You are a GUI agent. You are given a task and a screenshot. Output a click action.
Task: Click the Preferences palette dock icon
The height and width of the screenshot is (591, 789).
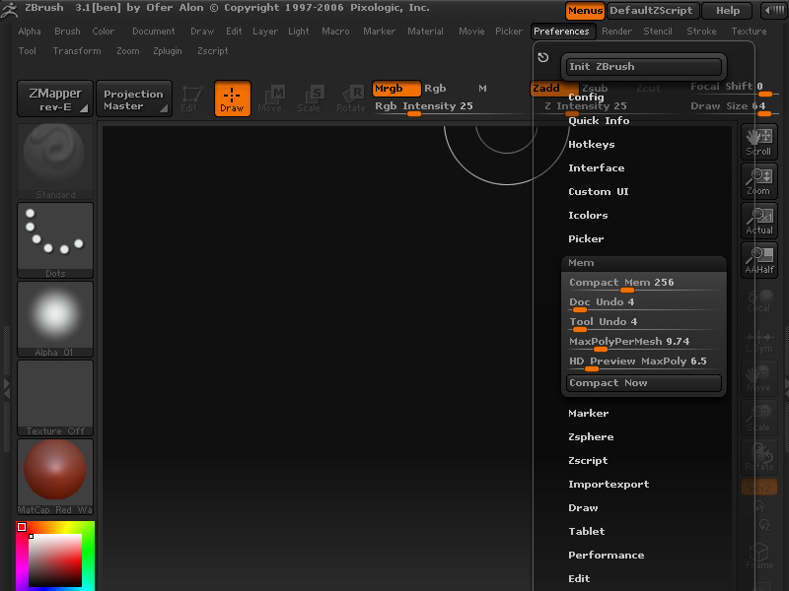pos(543,57)
